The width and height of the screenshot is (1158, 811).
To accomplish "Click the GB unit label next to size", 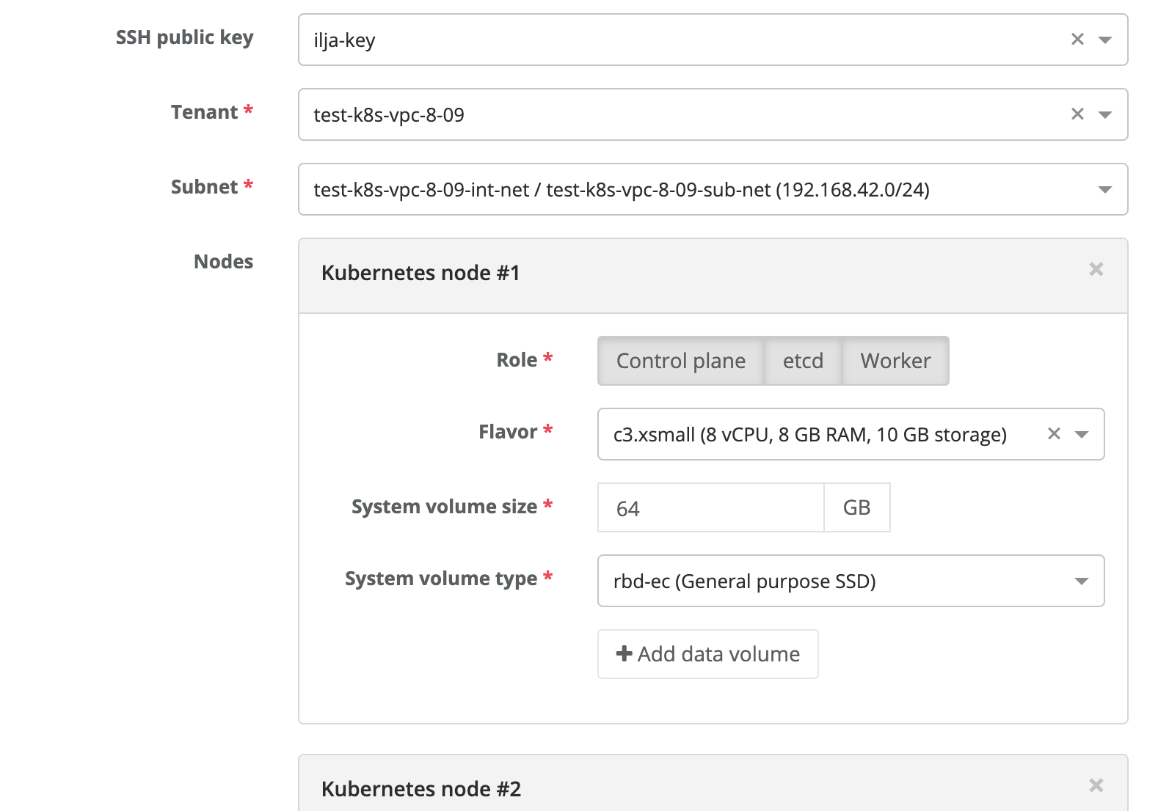I will 857,507.
